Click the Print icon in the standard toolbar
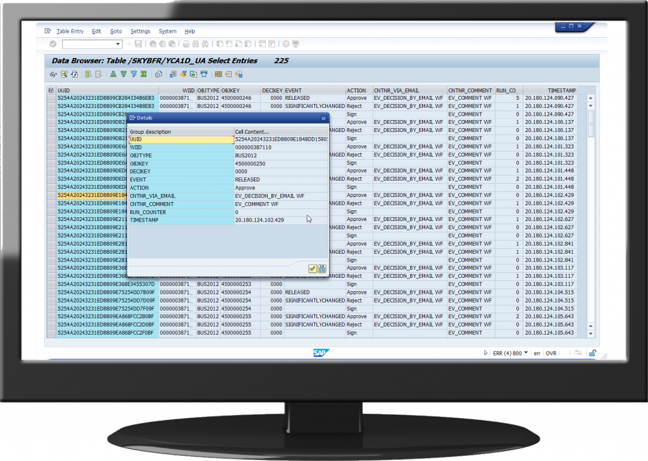This screenshot has height=461, width=648. [x=186, y=44]
